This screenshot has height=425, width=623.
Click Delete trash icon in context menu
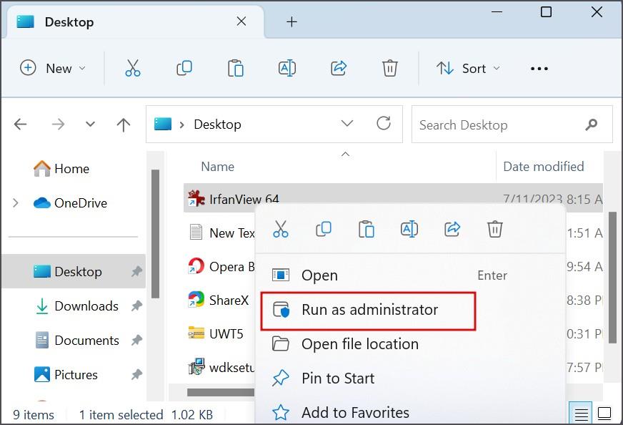(x=494, y=230)
